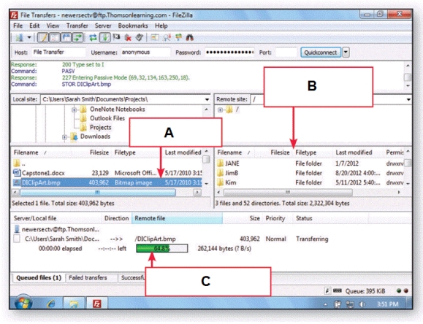The width and height of the screenshot is (423, 324).
Task: Click the Quickconnect button
Action: pyautogui.click(x=321, y=53)
